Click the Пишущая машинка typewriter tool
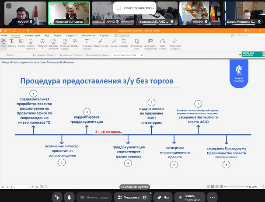The height and width of the screenshot is (202, 265). click(x=87, y=42)
